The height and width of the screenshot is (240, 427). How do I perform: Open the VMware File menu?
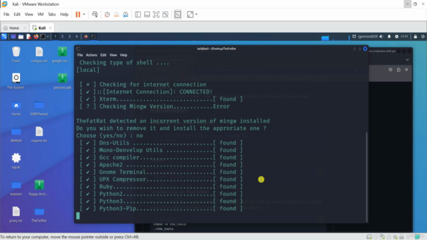7,15
